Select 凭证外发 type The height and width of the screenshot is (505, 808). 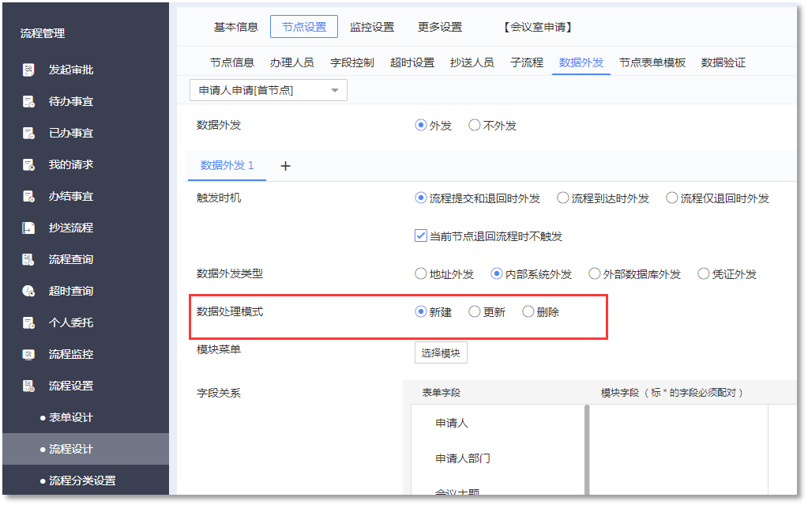[x=704, y=274]
